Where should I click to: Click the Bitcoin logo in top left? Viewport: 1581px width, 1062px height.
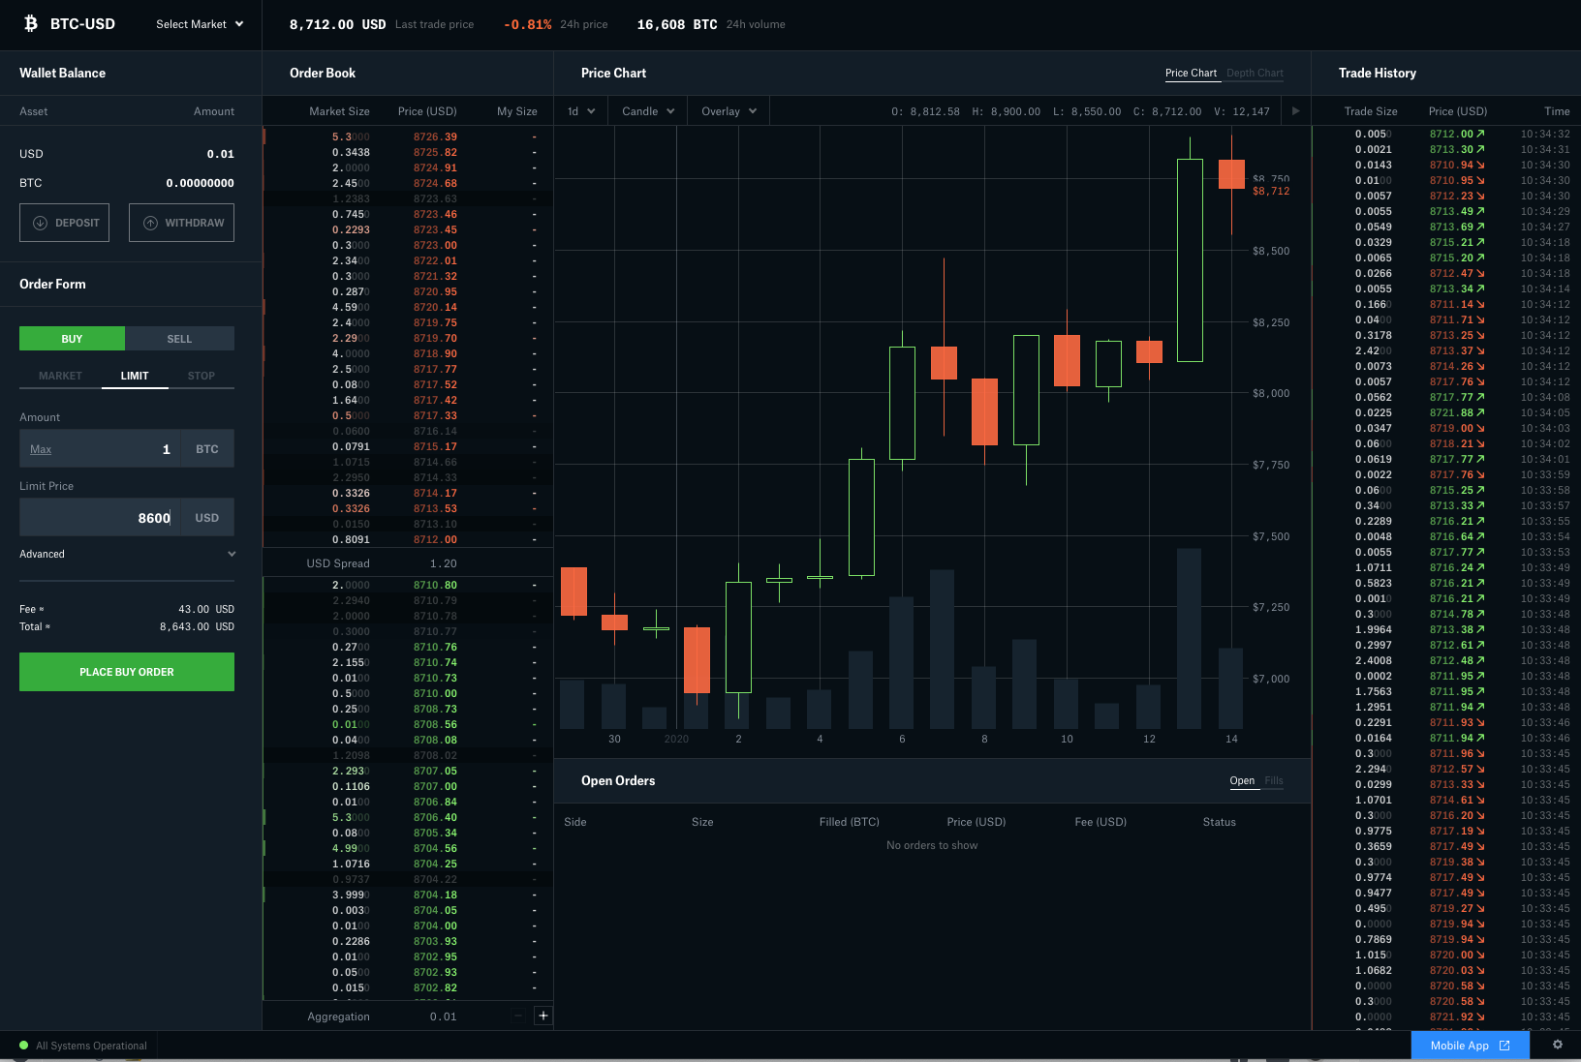pyautogui.click(x=29, y=23)
